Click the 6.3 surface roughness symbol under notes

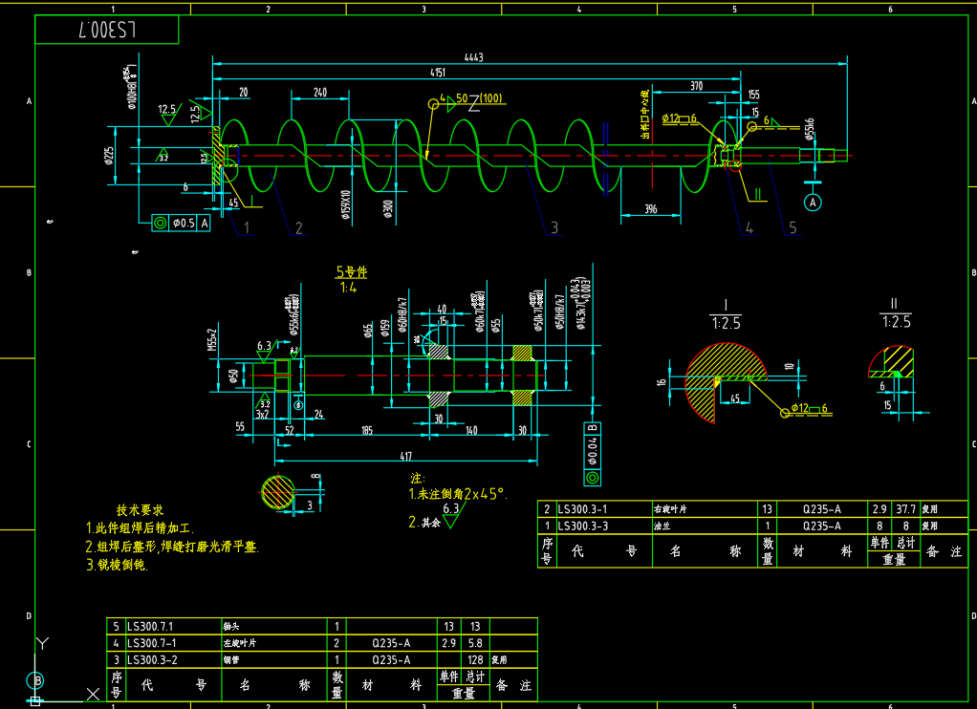point(450,513)
